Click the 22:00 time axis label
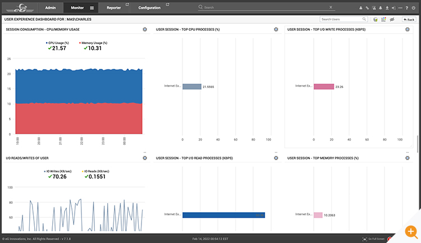 click(x=81, y=141)
